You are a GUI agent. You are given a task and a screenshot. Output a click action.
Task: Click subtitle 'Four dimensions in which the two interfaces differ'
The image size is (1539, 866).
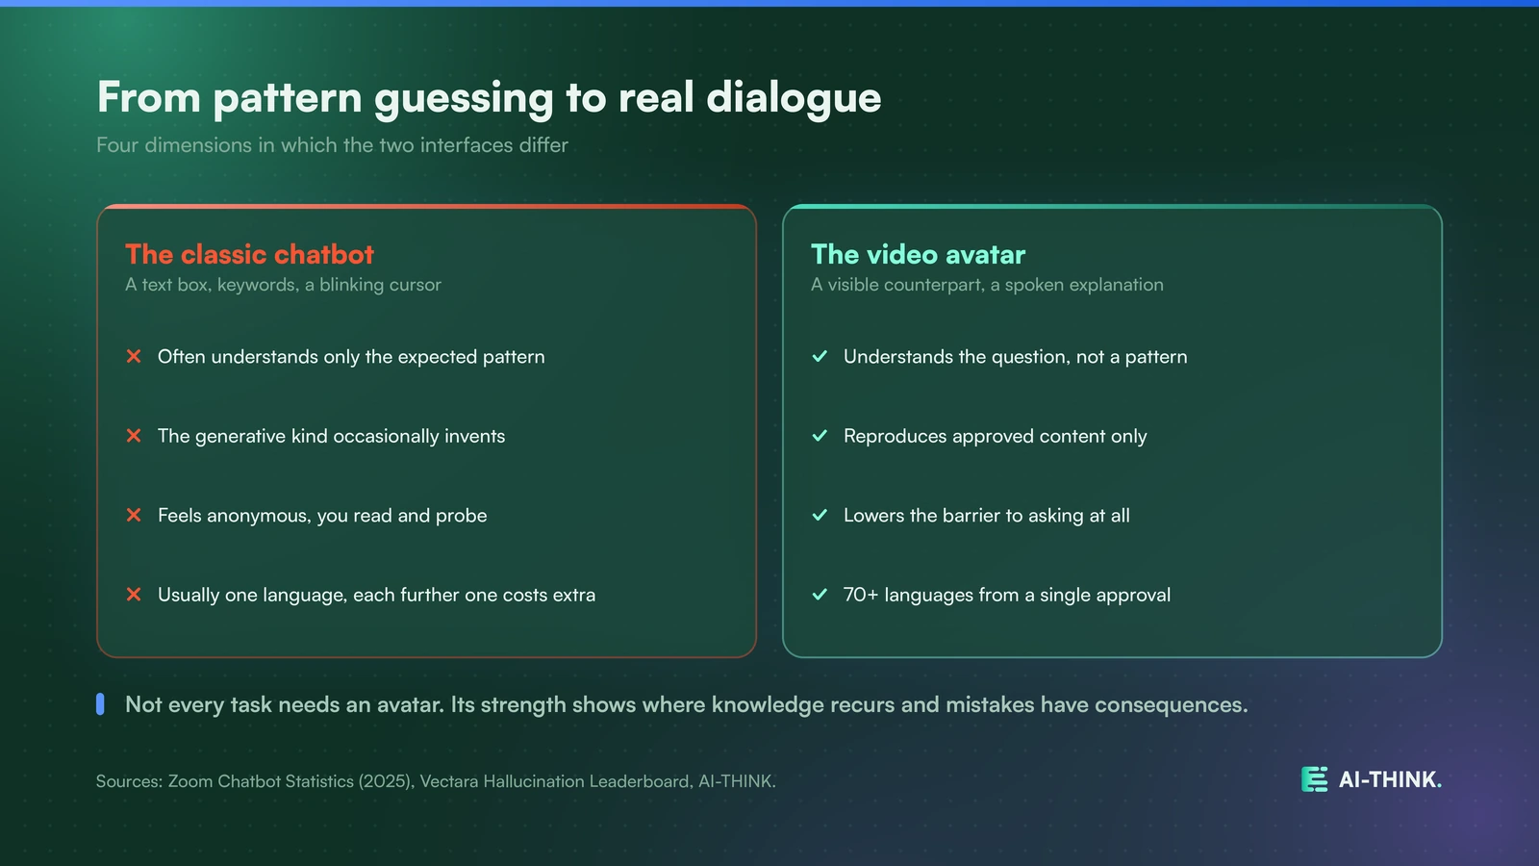click(x=332, y=145)
